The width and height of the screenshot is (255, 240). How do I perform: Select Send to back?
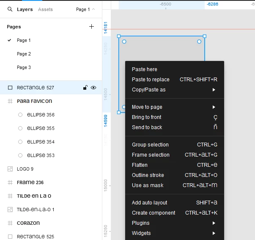175,127
